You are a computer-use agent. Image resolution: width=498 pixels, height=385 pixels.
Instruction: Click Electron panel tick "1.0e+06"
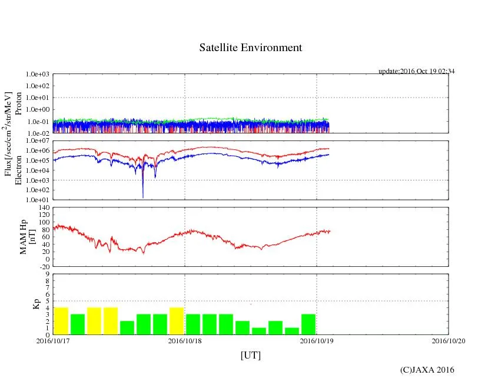38,150
